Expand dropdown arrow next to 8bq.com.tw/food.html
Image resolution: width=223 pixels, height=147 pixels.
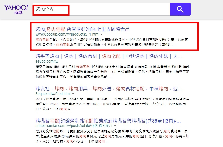click(x=73, y=94)
